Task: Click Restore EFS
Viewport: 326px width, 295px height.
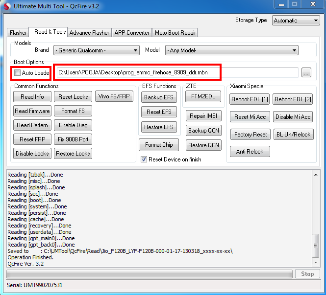Action: 159,127
